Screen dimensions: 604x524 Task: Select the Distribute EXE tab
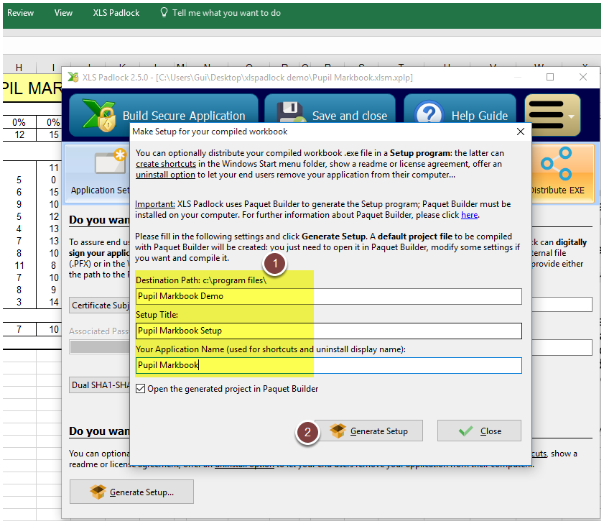[x=557, y=173]
